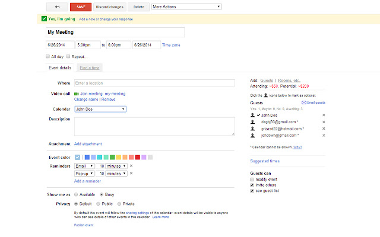Select the default checked event color swatch
Viewport: 380px width, 237px height.
pos(77,158)
